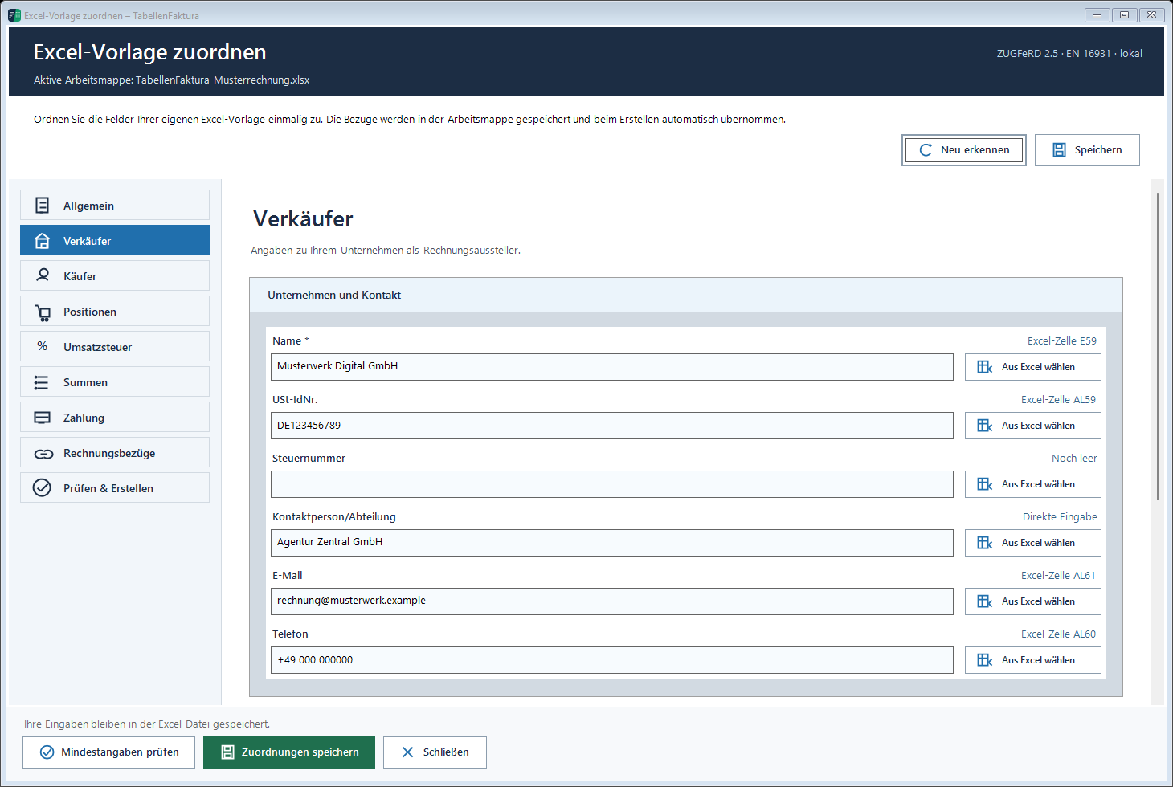Choose Aus Excel wählen for Name
The height and width of the screenshot is (787, 1173).
tap(1033, 367)
